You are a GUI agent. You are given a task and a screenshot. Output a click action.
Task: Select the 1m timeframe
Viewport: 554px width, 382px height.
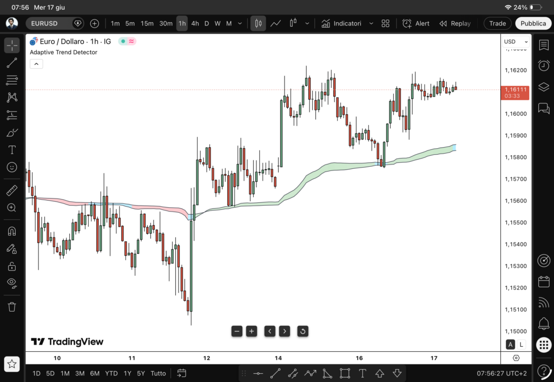[115, 23]
